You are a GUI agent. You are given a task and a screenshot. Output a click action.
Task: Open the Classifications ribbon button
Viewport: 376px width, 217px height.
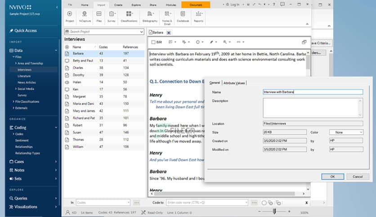point(129,17)
